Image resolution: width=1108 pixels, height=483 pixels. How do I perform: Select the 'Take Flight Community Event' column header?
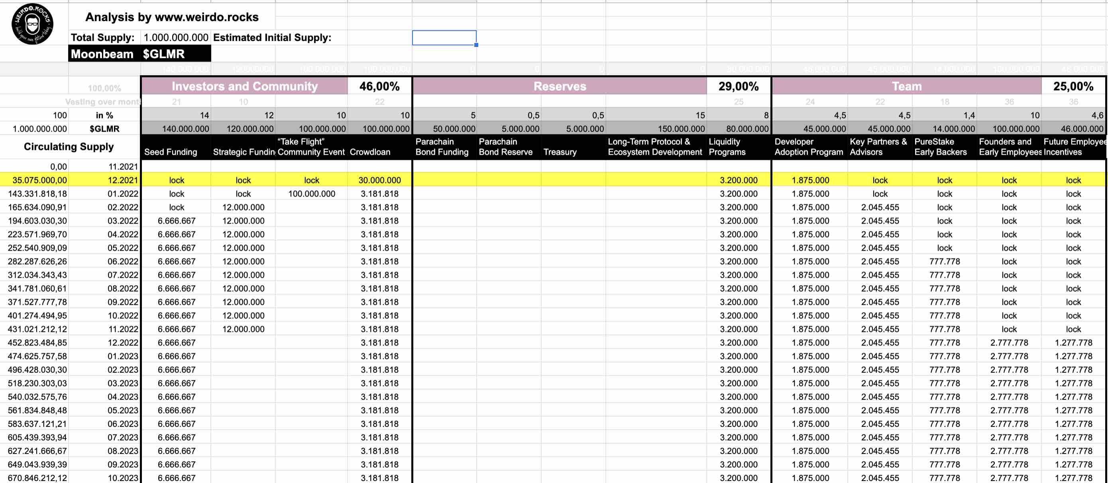(x=311, y=147)
